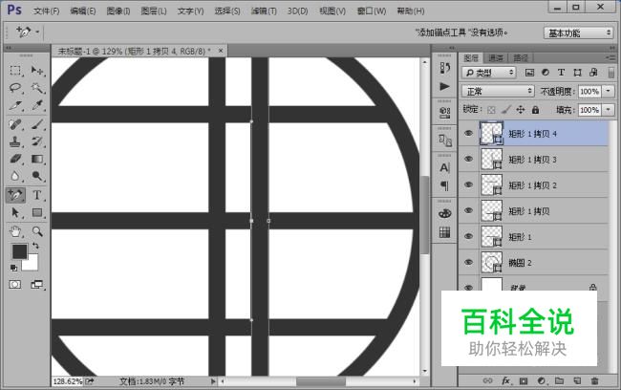This screenshot has width=621, height=390.
Task: Click the opacity 100% field
Action: point(589,92)
